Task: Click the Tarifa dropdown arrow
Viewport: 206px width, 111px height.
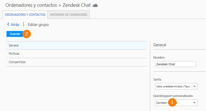Action: pyautogui.click(x=194, y=86)
